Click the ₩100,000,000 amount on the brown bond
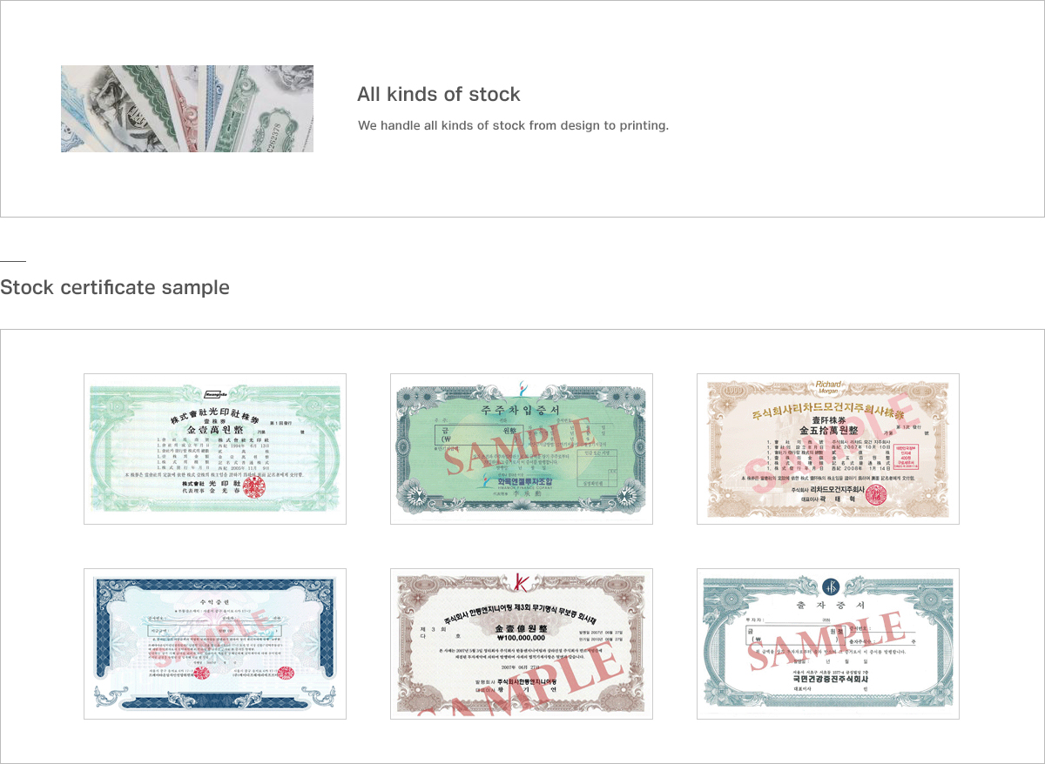This screenshot has height=764, width=1045. [x=520, y=637]
